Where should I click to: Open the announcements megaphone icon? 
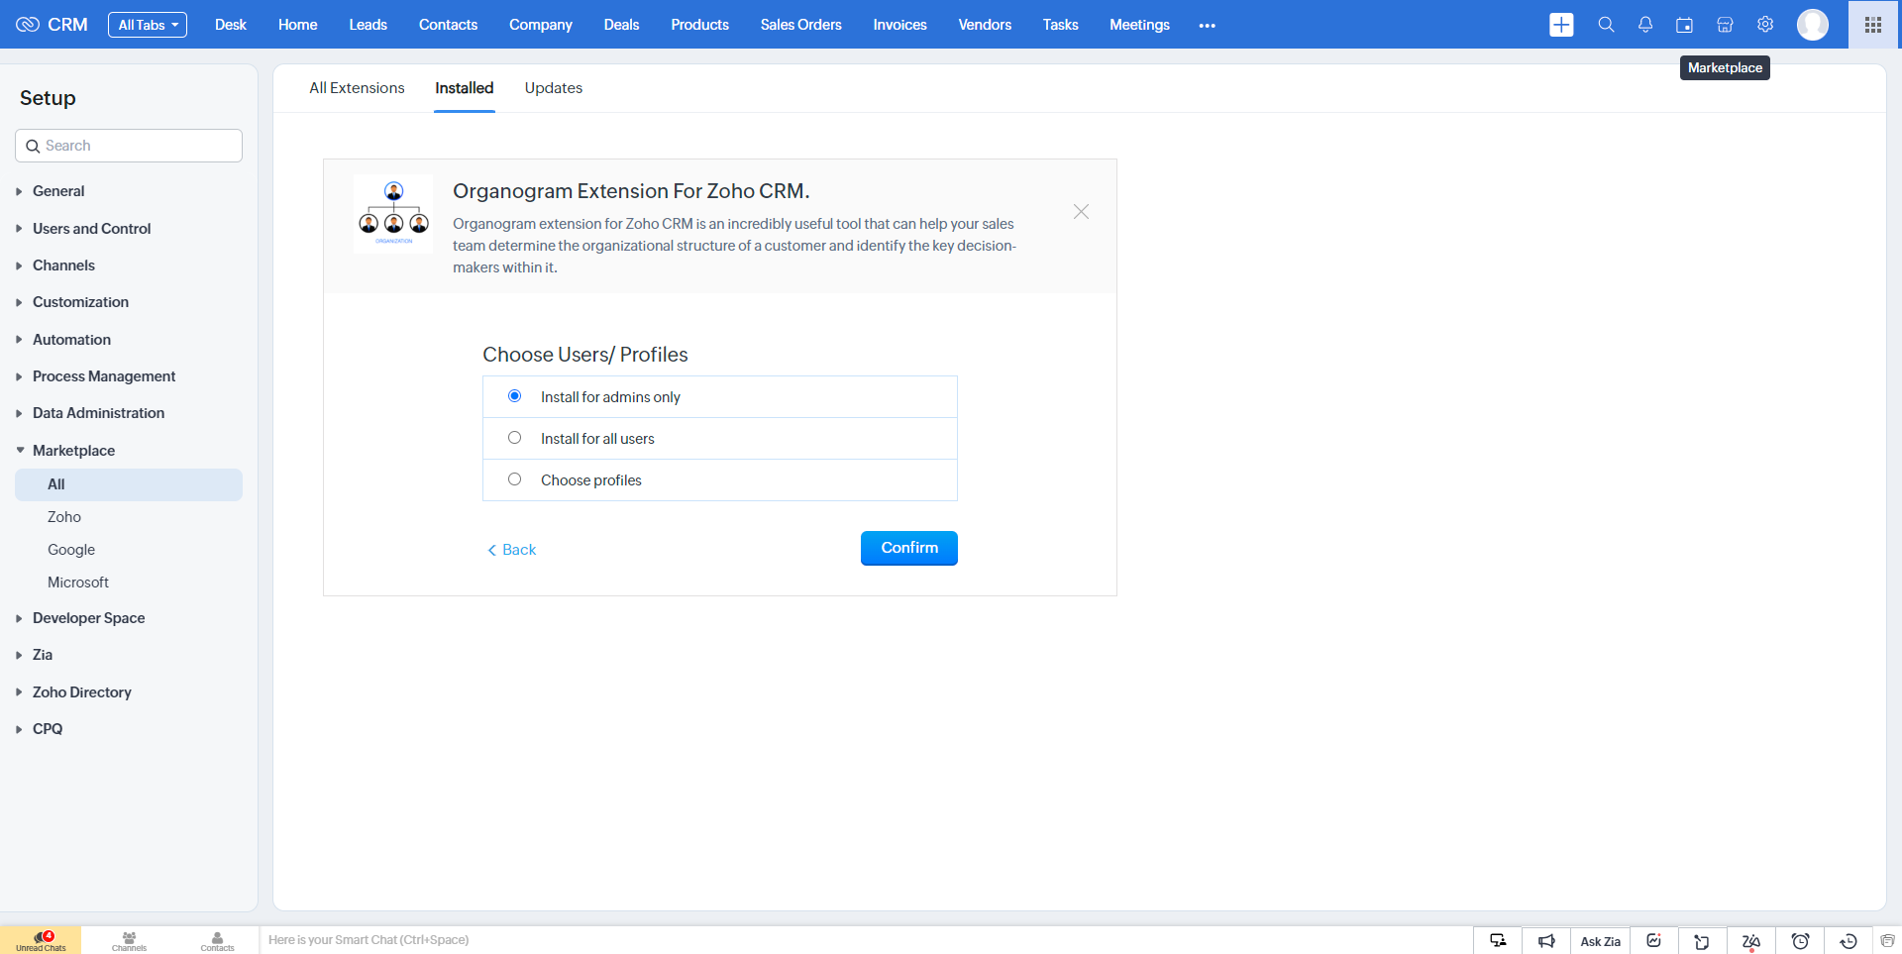click(1546, 941)
